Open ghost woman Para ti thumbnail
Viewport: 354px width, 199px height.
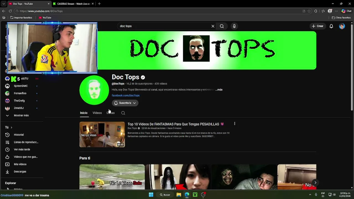178,177
